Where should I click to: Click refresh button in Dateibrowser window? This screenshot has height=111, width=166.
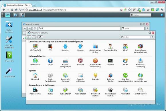[35, 28]
